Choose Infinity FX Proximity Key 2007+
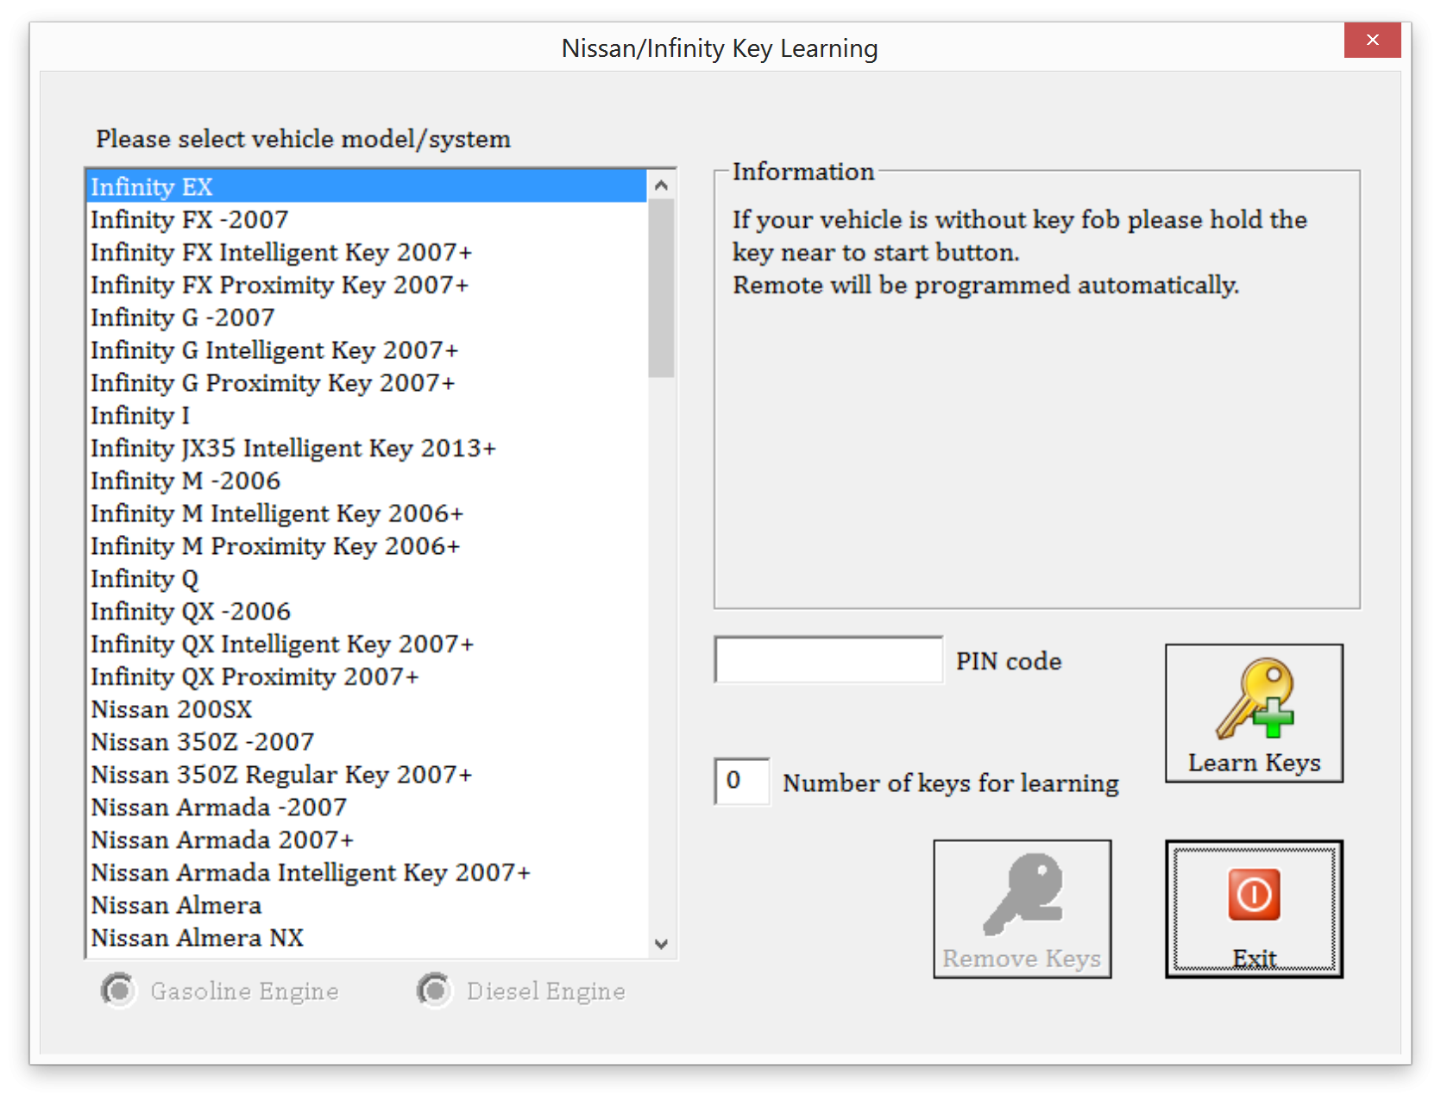1441x1101 pixels. point(367,285)
